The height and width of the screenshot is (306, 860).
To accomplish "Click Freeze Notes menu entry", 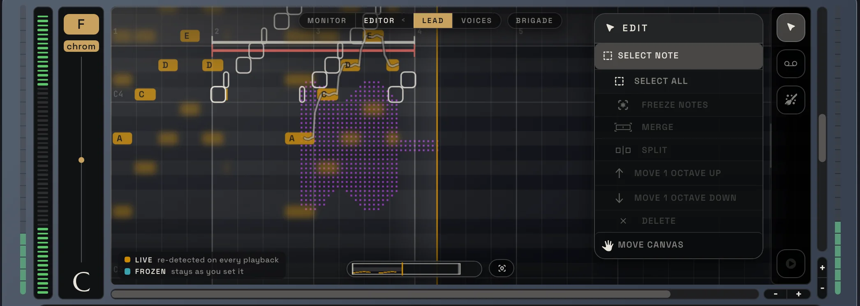I will 678,105.
